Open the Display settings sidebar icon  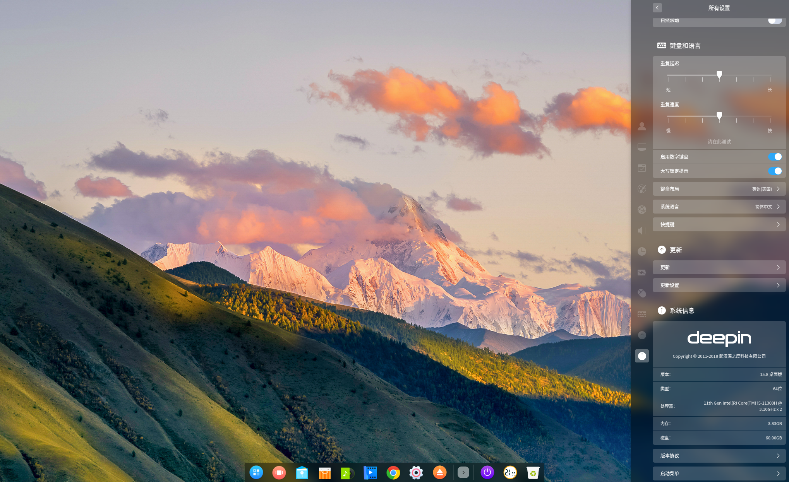pos(642,147)
